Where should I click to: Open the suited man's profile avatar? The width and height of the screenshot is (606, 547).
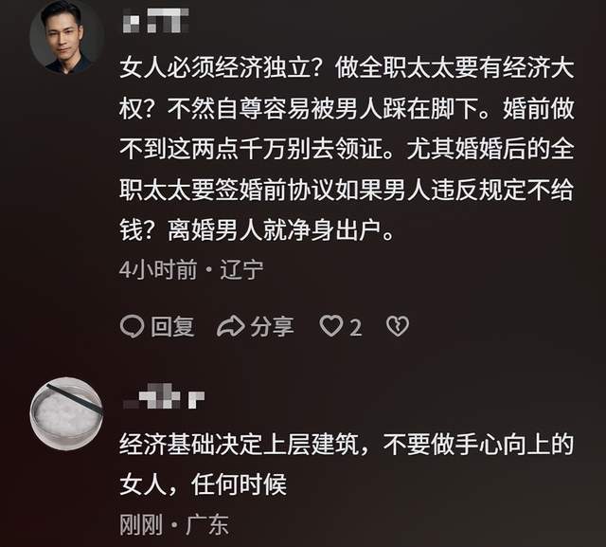pyautogui.click(x=66, y=37)
